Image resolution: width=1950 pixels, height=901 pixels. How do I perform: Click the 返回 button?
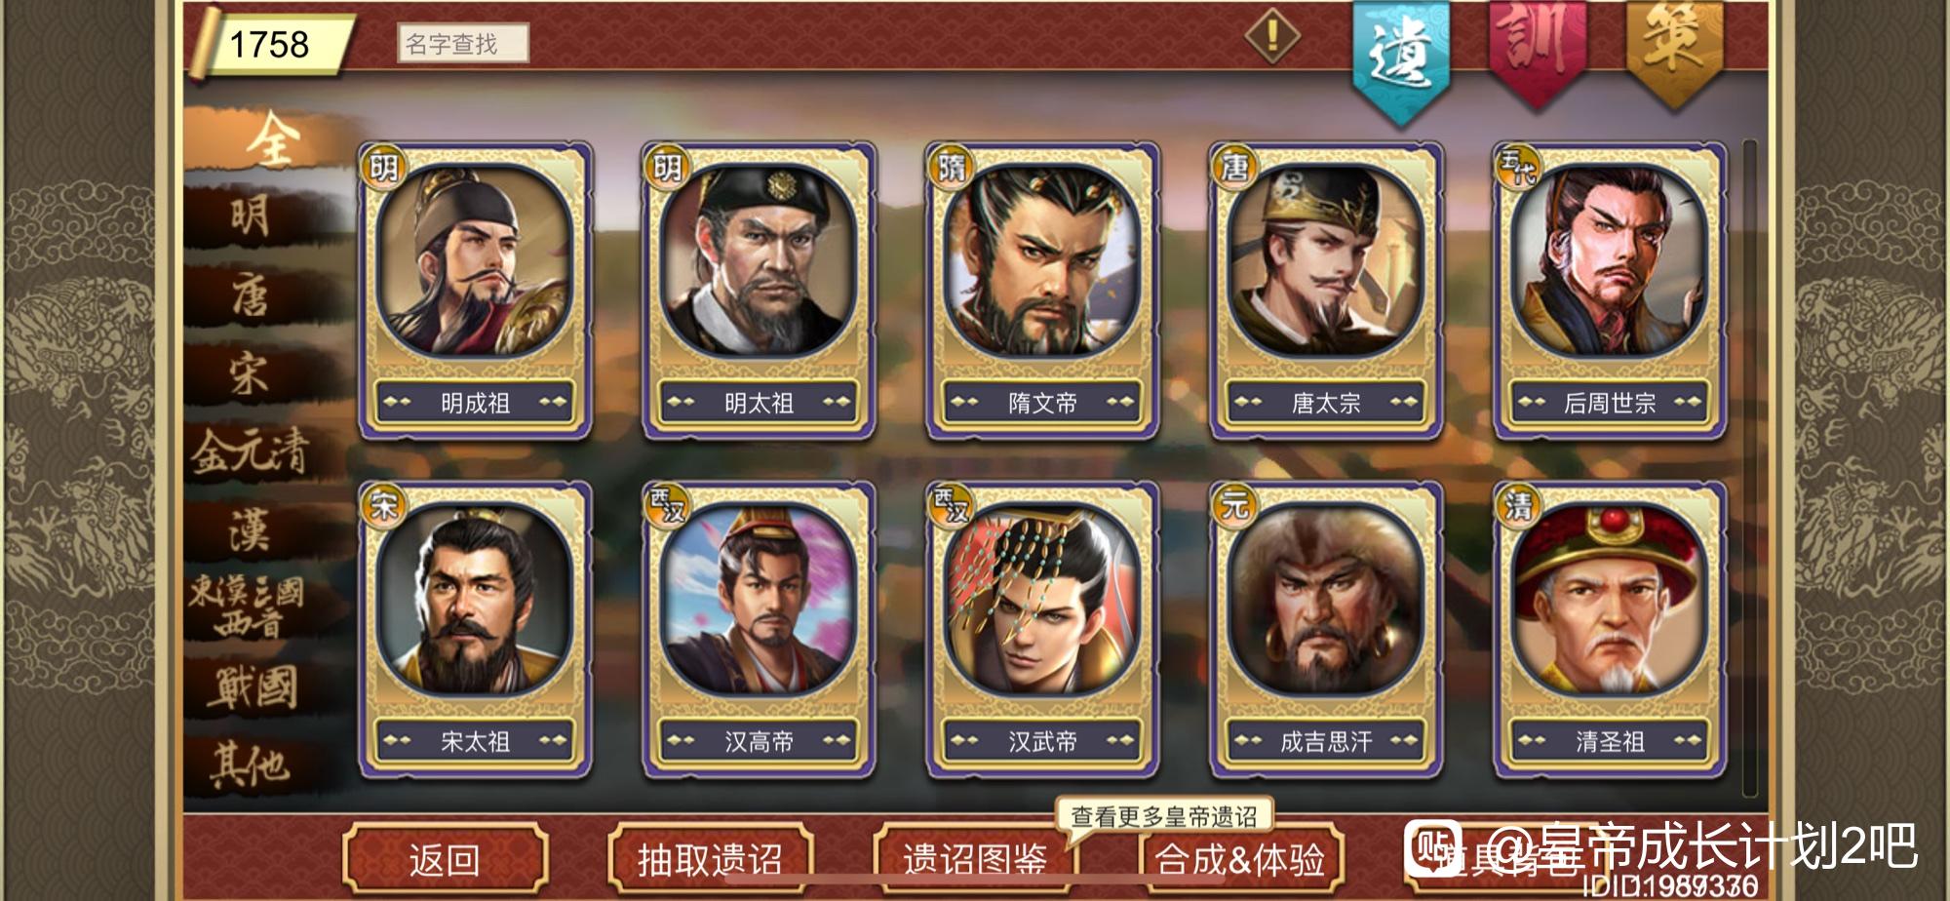click(445, 859)
